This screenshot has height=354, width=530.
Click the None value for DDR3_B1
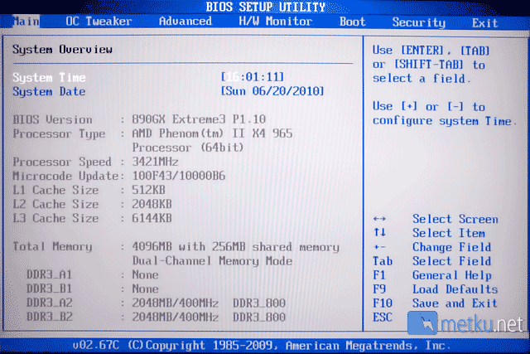click(x=145, y=289)
